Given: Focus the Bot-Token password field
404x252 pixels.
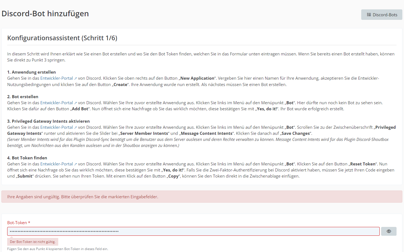Looking at the screenshot, I should 193,231.
